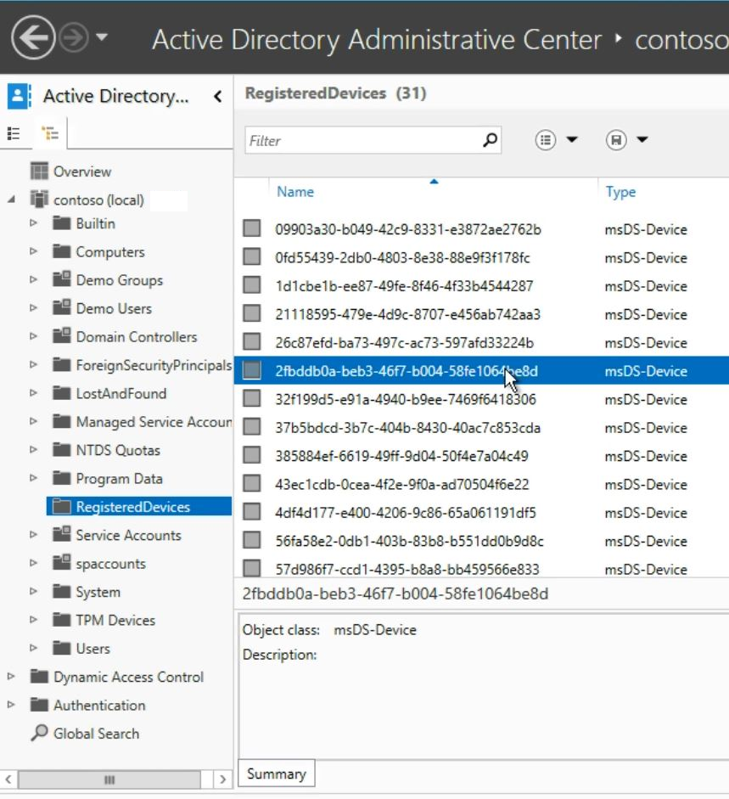Click the saved queries disk icon
Screen dimensions: 729x799
[616, 139]
